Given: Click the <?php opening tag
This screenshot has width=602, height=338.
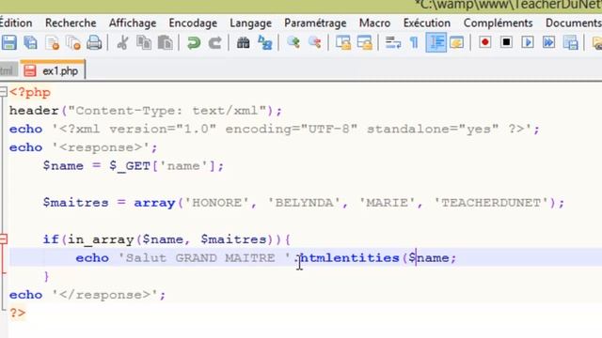Looking at the screenshot, I should pyautogui.click(x=30, y=92).
